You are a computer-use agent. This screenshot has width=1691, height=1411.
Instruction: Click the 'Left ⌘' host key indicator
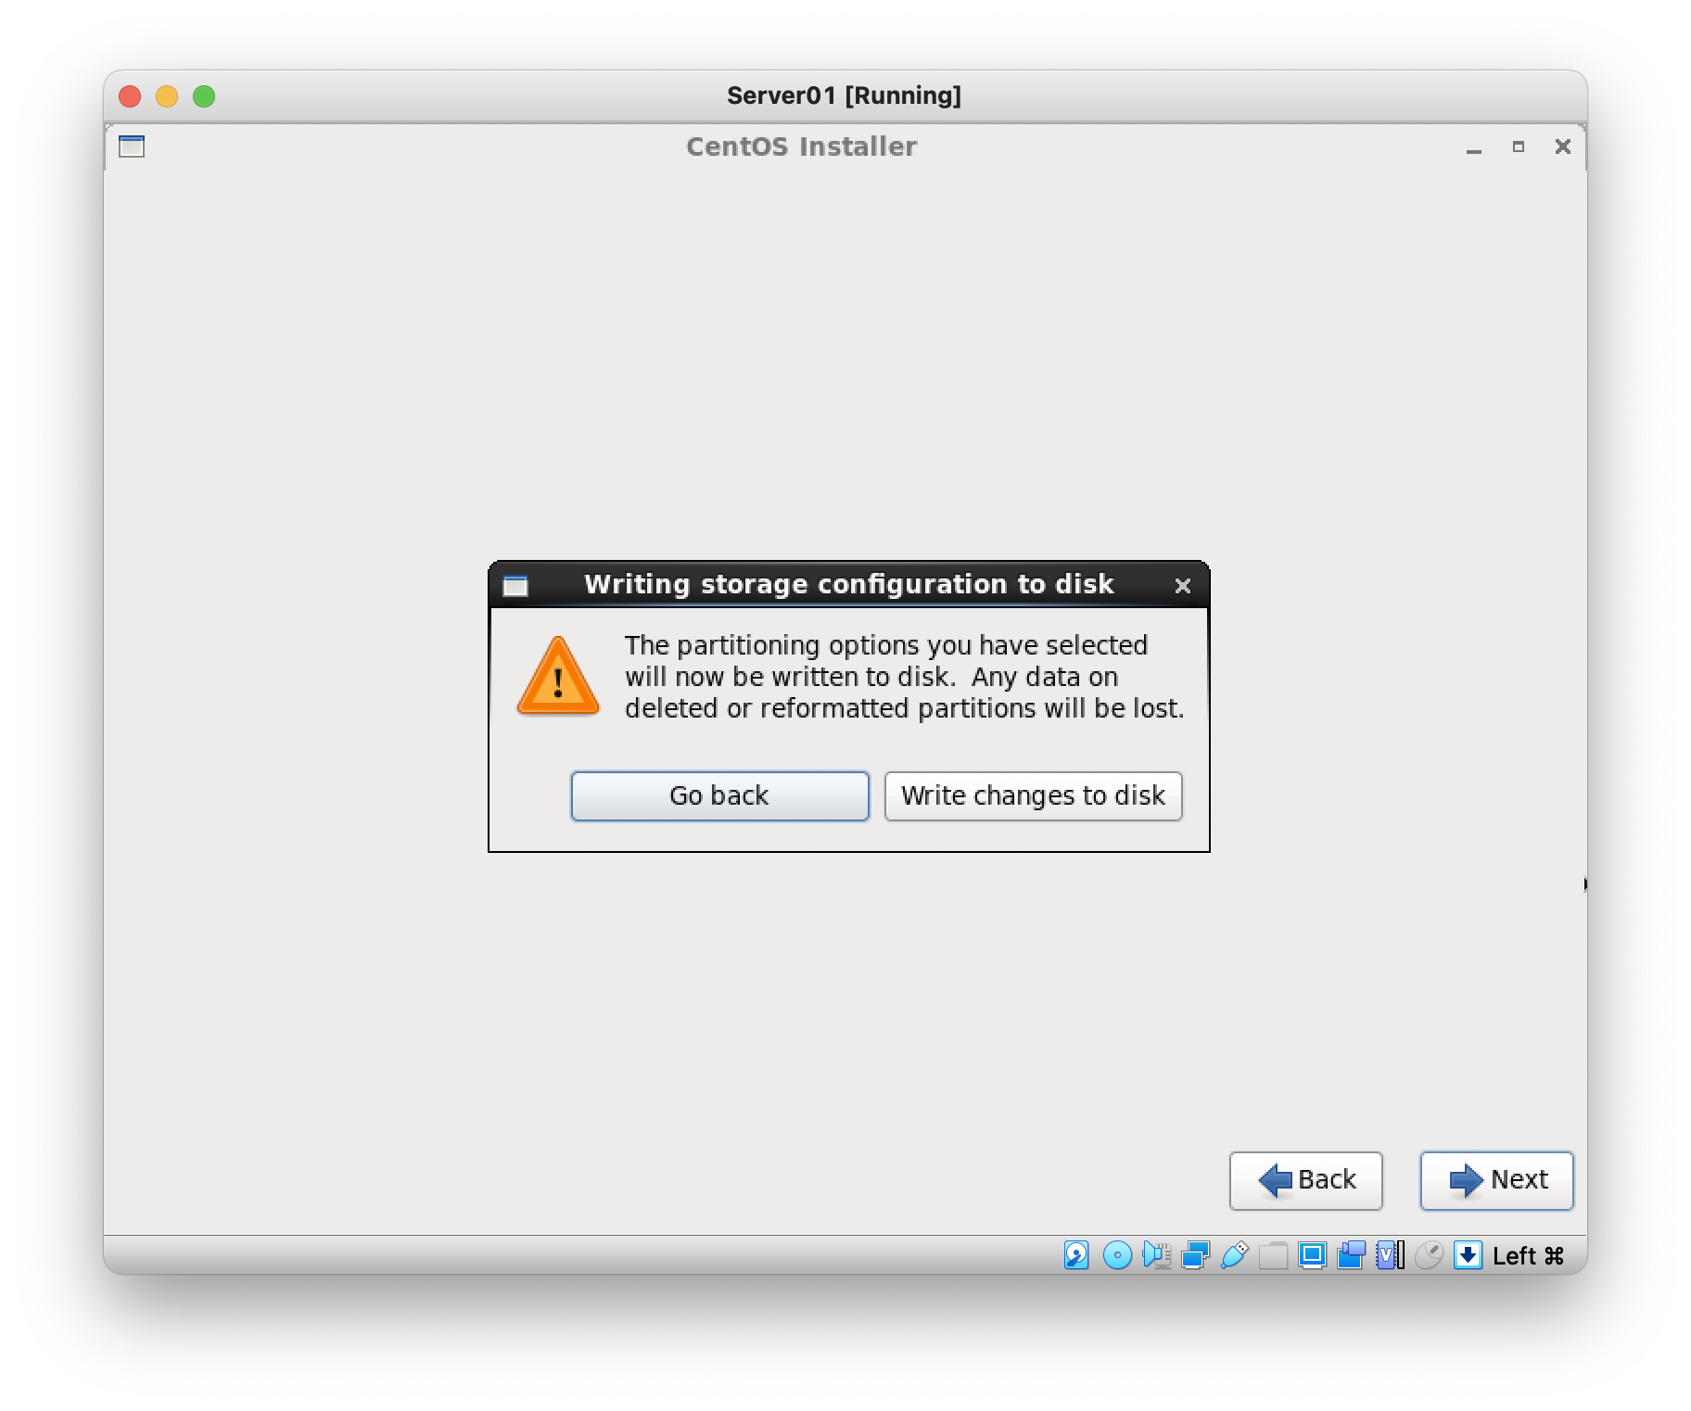(x=1528, y=1256)
